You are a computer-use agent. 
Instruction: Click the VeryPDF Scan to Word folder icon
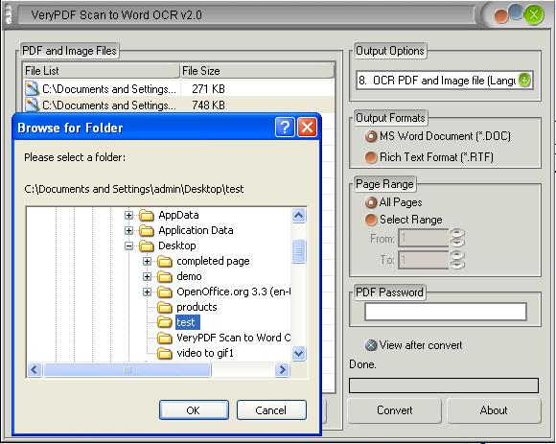(x=165, y=338)
